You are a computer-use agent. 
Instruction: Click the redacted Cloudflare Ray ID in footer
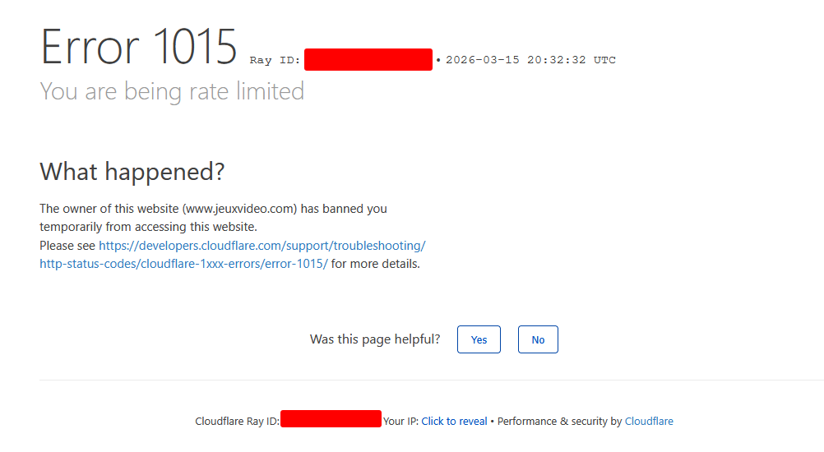click(331, 419)
